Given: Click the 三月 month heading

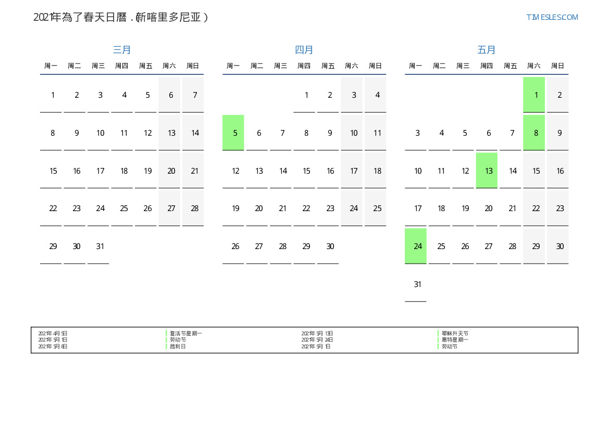Looking at the screenshot, I should tap(122, 50).
